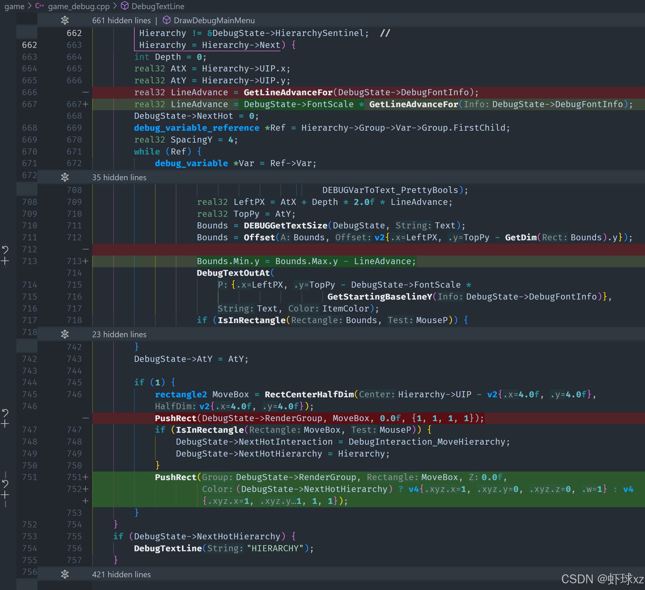Revert the removed PushRect change below line 746
Image resolution: width=645 pixels, height=590 pixels.
(x=5, y=413)
